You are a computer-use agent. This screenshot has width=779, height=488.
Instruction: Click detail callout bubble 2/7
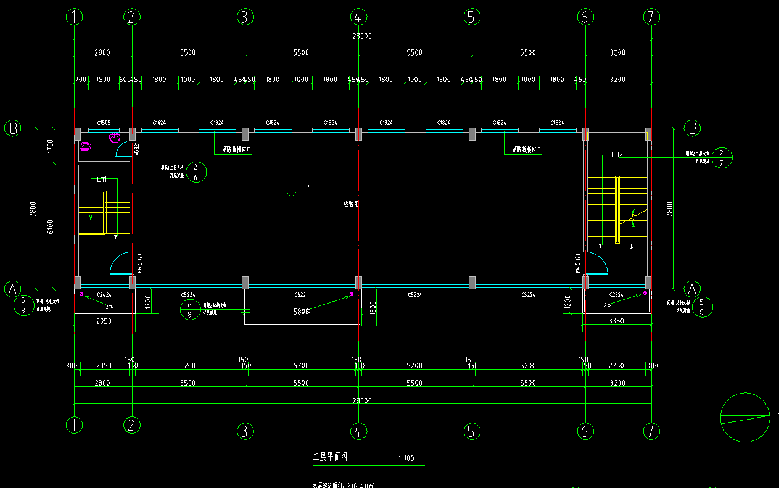click(722, 157)
